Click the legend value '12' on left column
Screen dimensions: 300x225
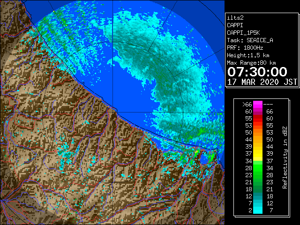[x=249, y=196]
